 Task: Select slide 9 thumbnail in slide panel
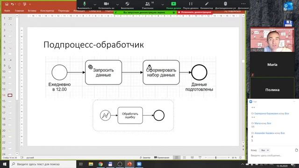(10, 66)
